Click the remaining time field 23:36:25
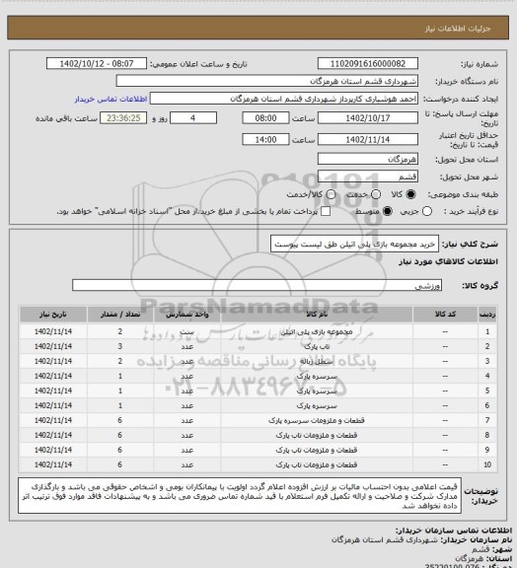Viewport: 517px width, 568px height. (x=123, y=118)
